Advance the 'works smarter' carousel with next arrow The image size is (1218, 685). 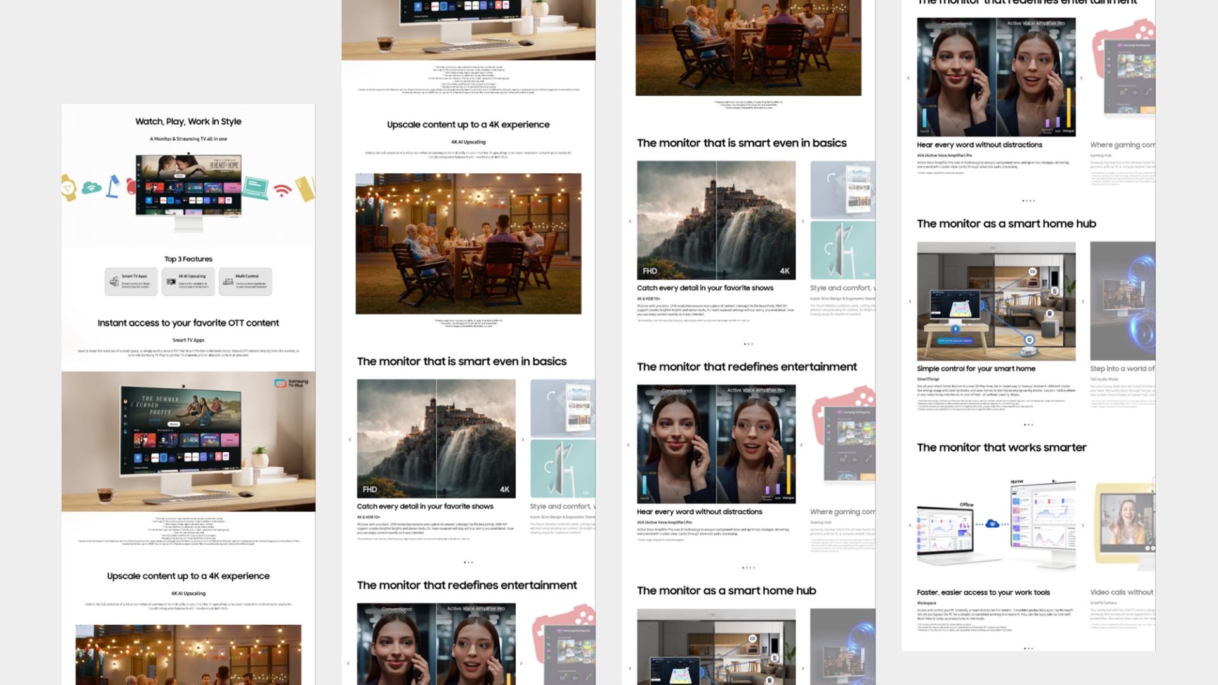point(1083,525)
